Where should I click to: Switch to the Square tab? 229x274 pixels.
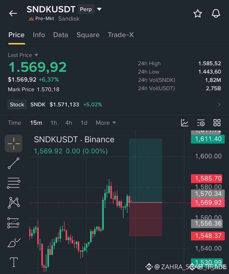88,35
